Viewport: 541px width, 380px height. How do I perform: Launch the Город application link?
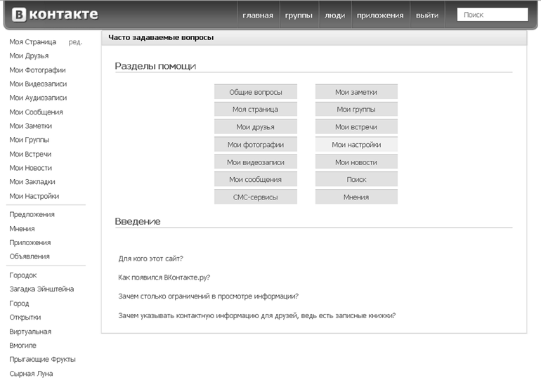[20, 303]
